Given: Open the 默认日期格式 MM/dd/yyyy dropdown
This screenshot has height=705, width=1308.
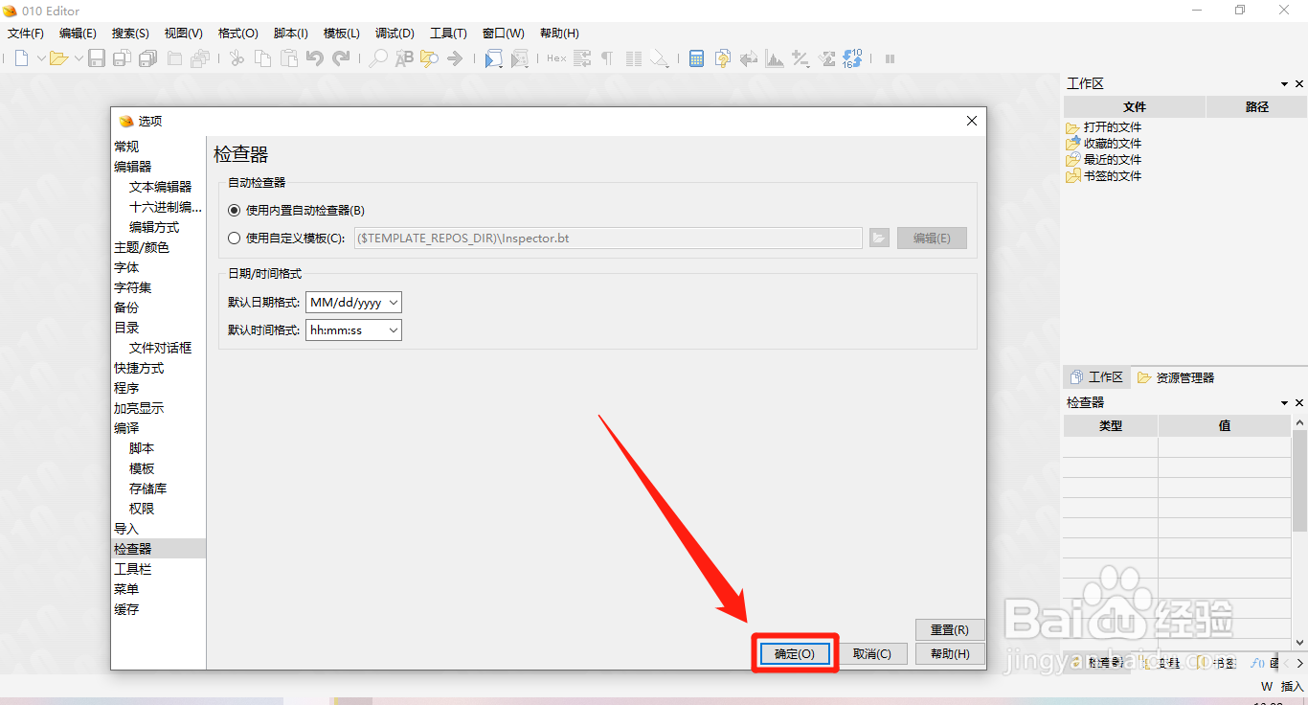Looking at the screenshot, I should tap(353, 302).
